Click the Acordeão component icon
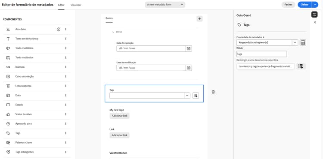The image size is (323, 159). pos(8,29)
